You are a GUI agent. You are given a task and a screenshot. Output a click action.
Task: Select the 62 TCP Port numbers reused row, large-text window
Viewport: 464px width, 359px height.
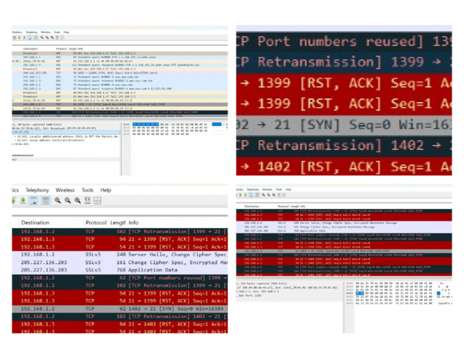click(x=120, y=278)
